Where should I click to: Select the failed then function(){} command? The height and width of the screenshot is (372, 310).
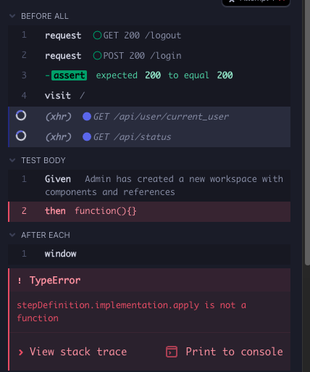tap(149, 212)
